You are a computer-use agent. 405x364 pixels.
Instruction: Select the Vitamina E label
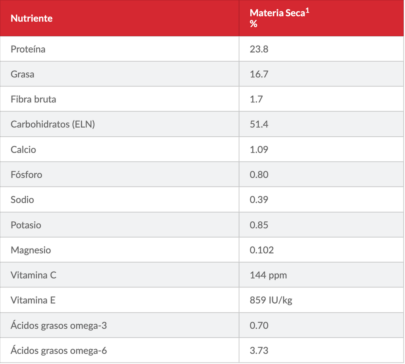pos(33,300)
